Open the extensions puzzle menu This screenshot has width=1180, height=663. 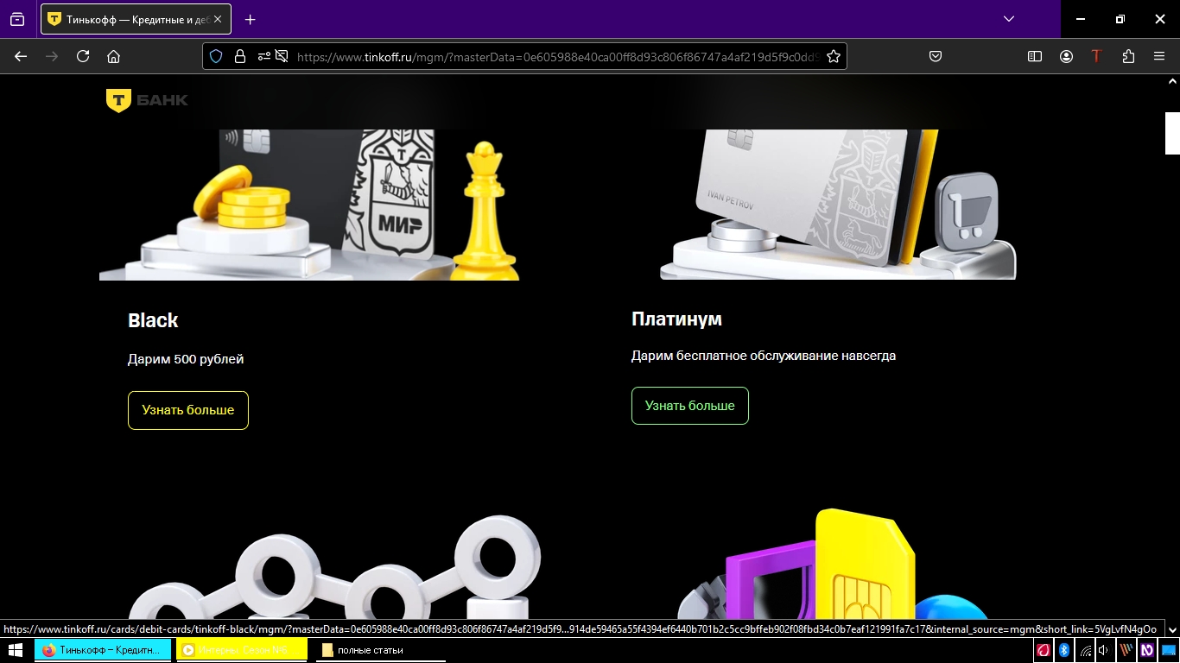tap(1128, 56)
